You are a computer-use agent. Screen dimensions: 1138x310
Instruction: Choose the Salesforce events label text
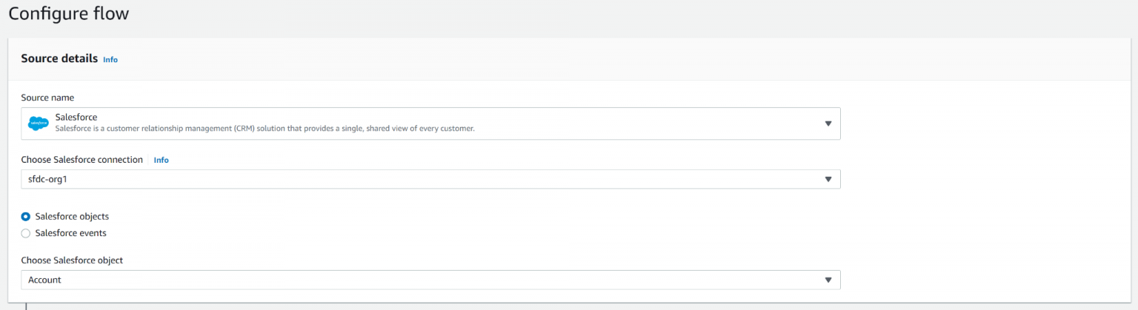70,233
